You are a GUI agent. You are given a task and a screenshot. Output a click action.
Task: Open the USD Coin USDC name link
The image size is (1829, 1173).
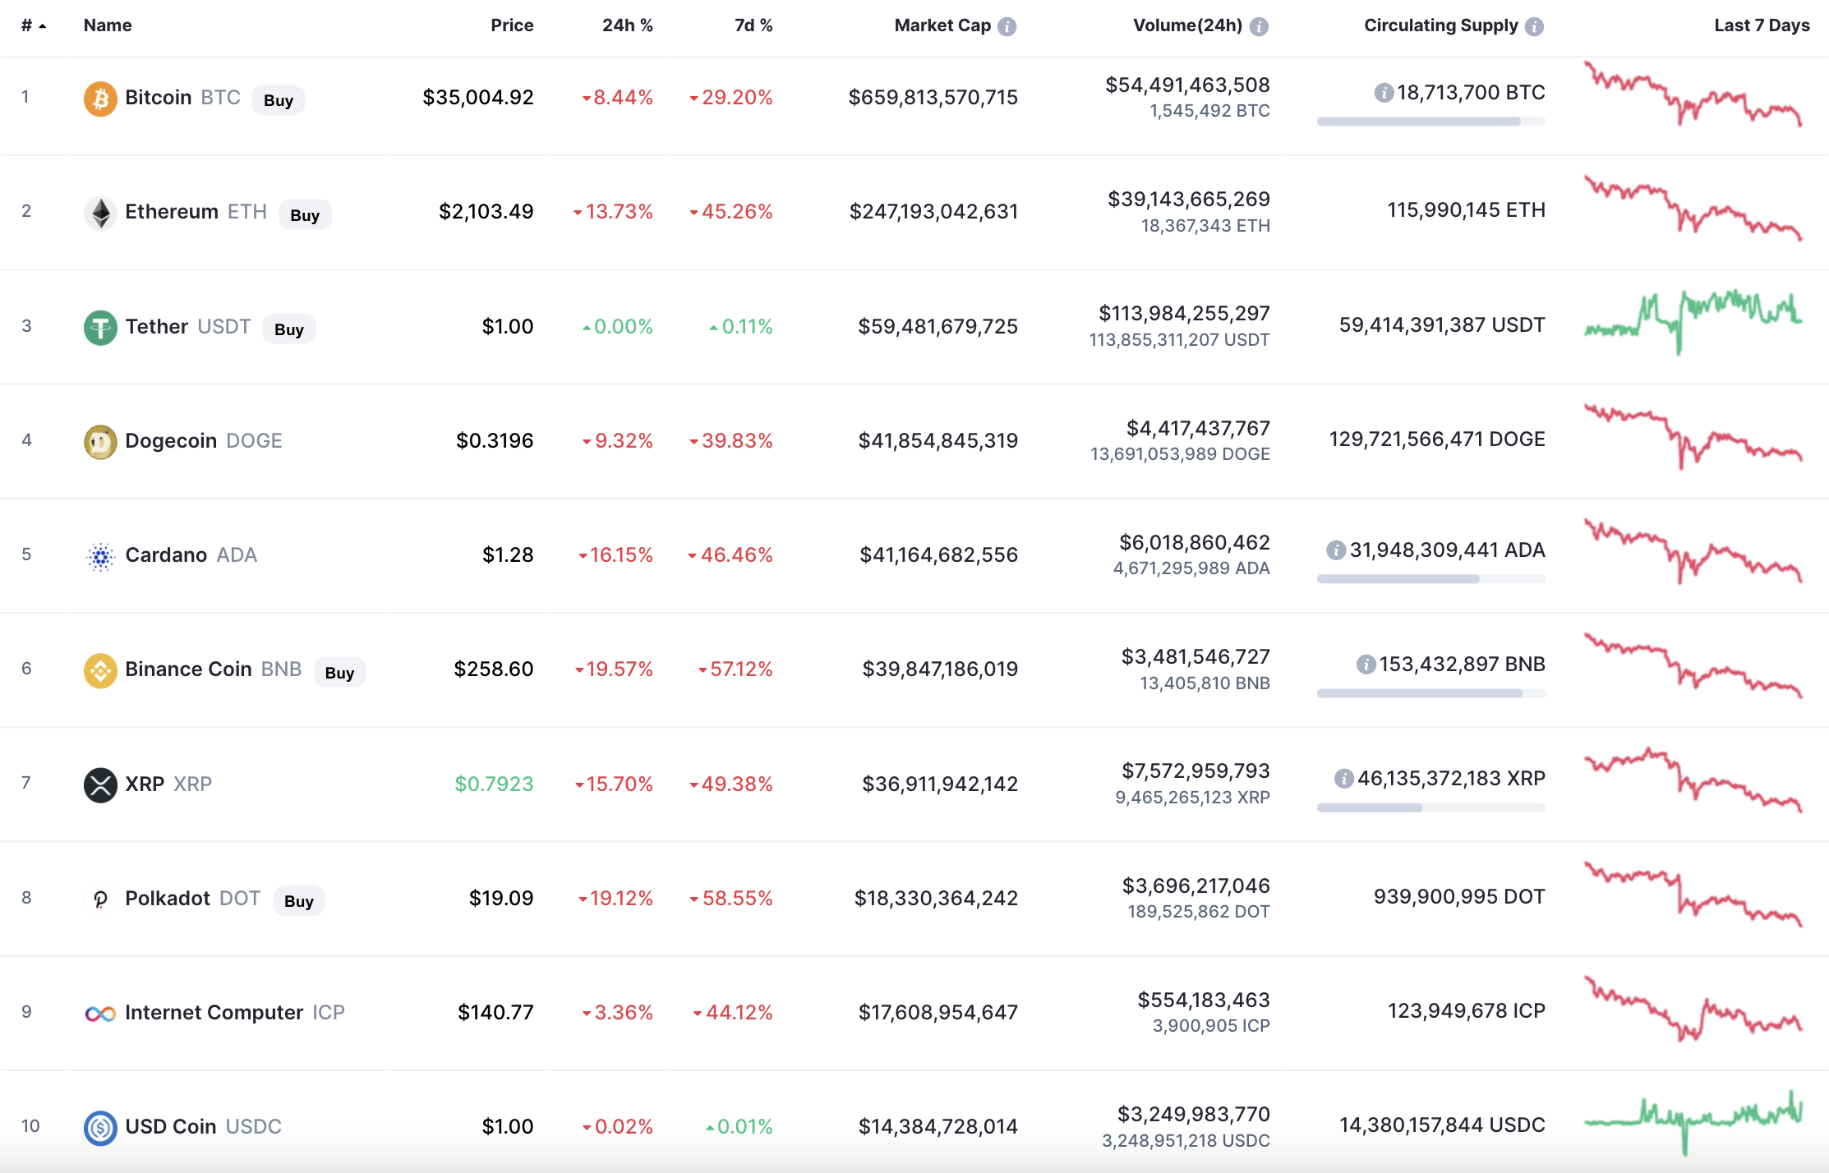coord(203,1127)
